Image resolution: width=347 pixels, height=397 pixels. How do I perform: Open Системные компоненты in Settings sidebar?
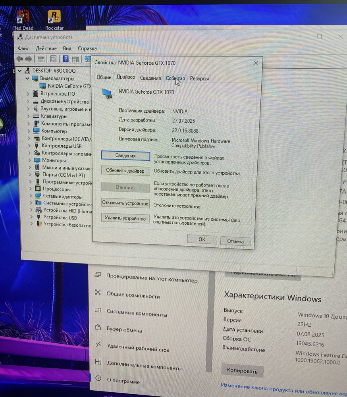pos(137,313)
